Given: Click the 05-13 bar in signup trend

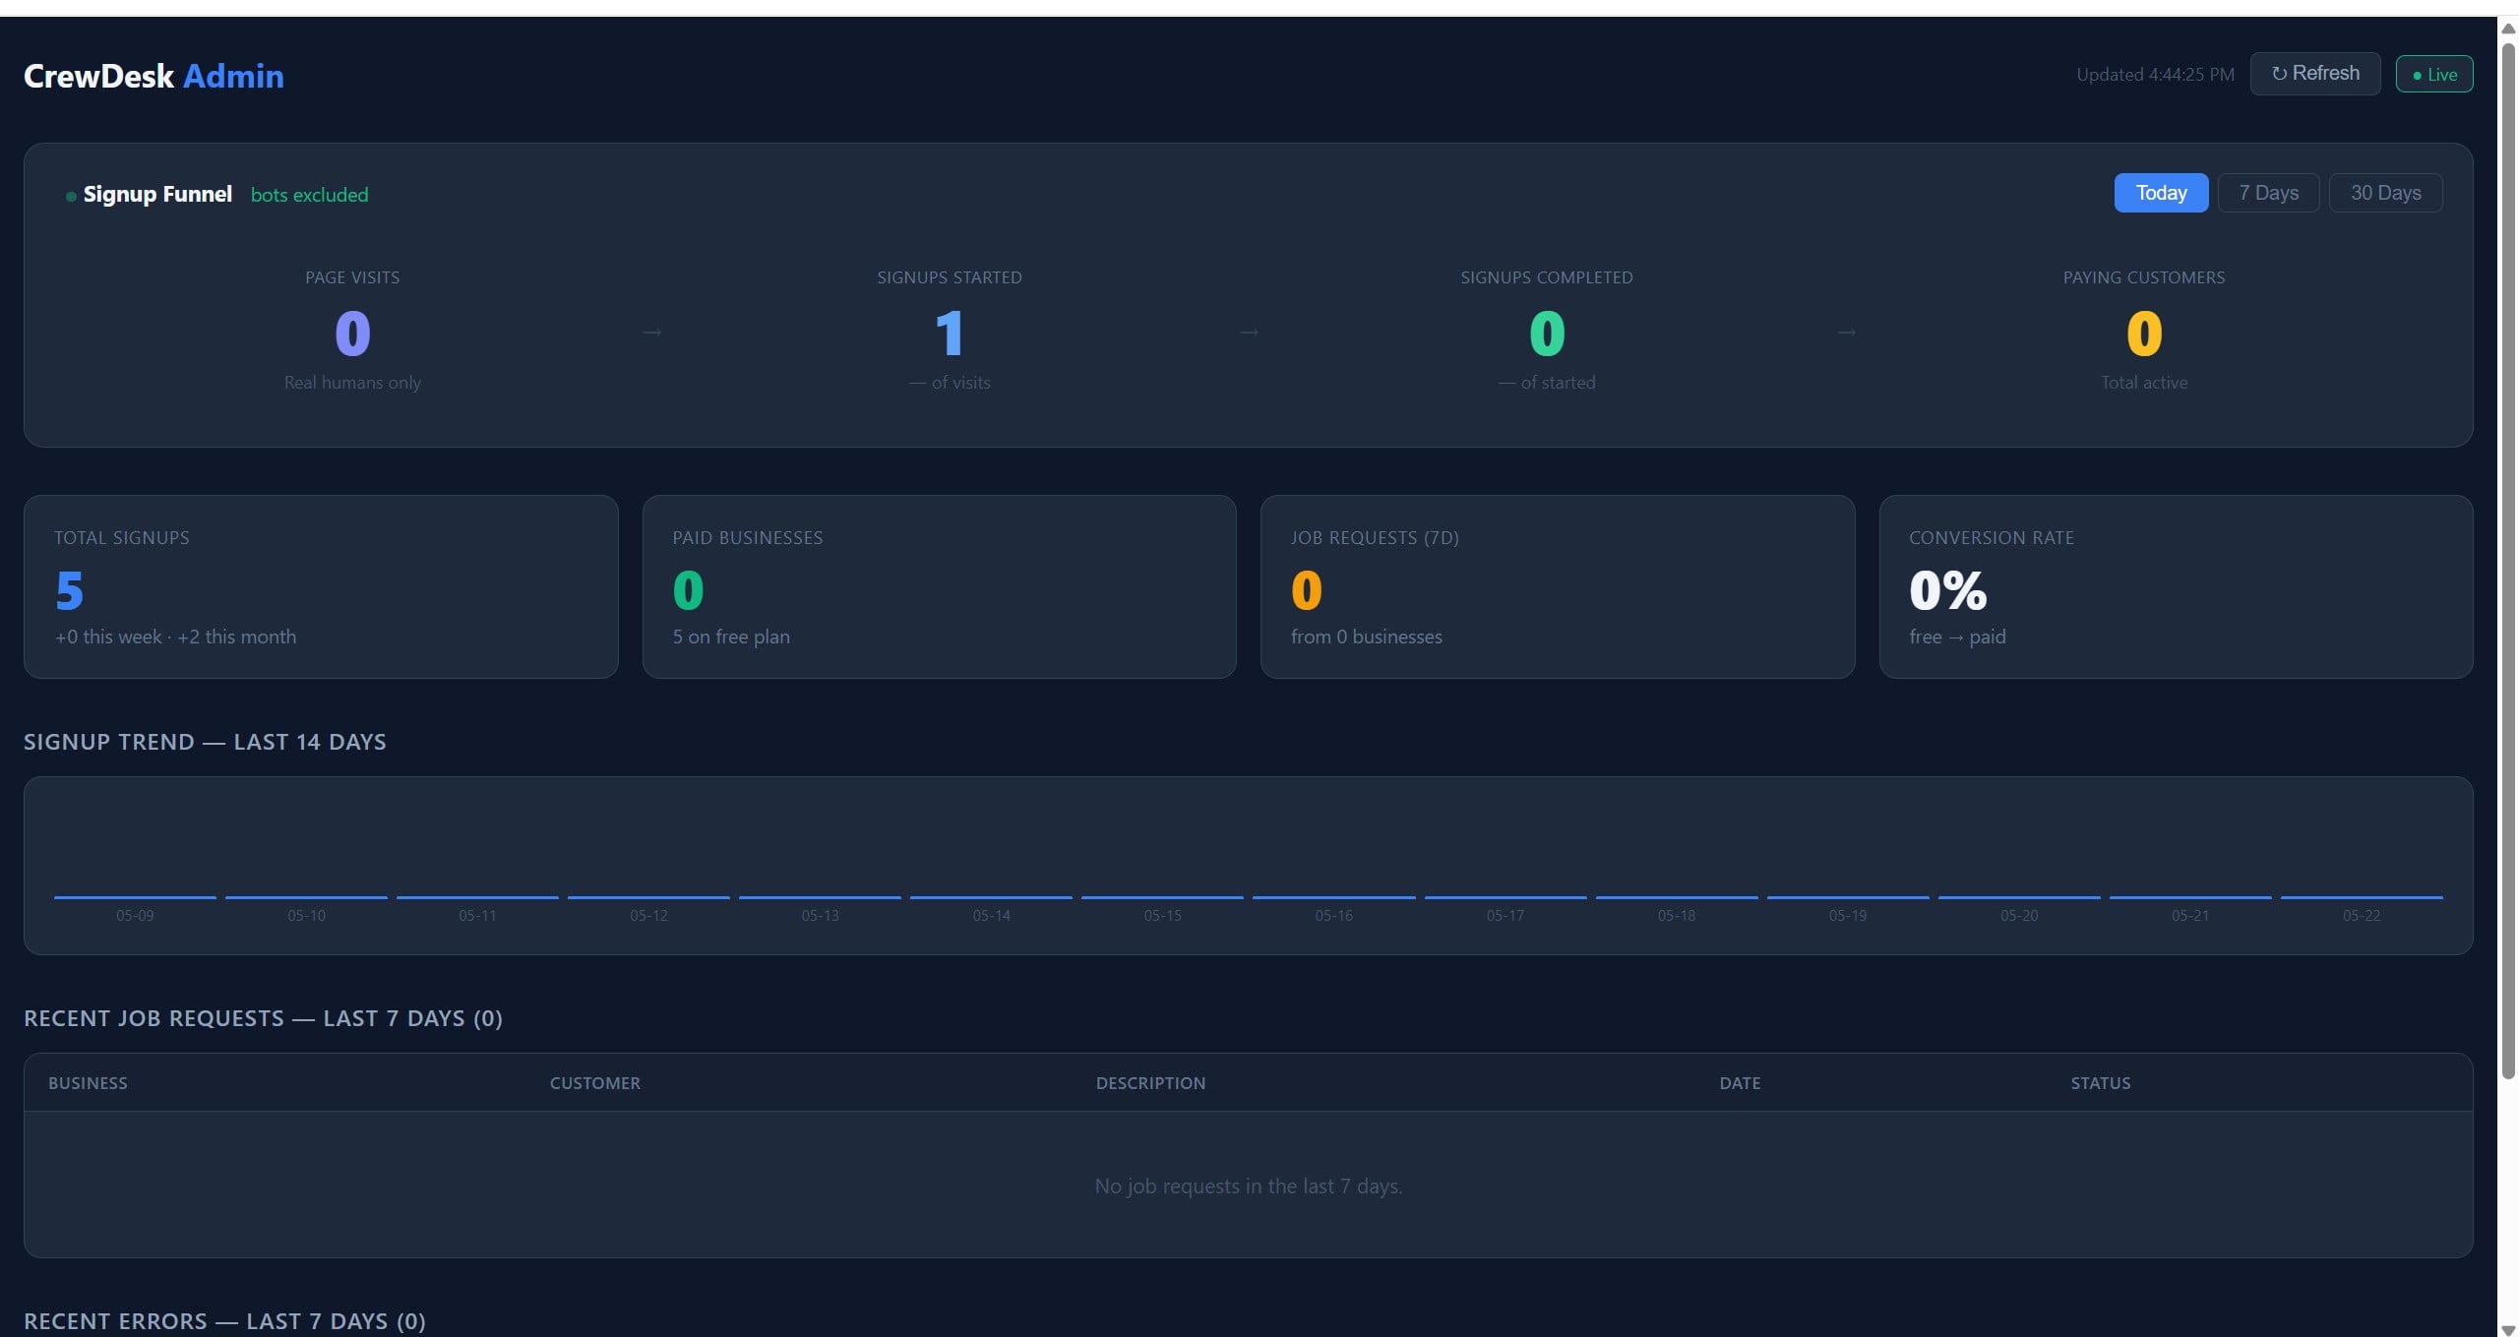Looking at the screenshot, I should (820, 897).
